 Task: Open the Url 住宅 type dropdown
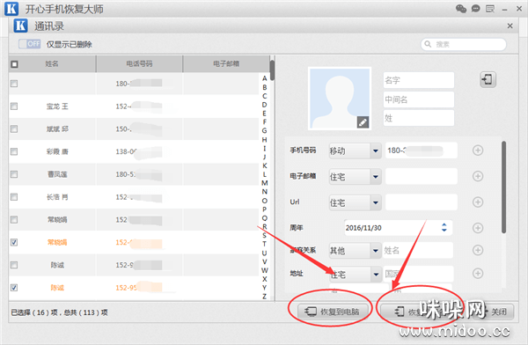pyautogui.click(x=355, y=202)
